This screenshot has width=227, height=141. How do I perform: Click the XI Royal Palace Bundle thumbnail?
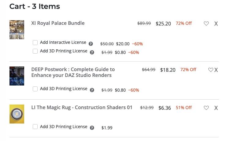(17, 30)
